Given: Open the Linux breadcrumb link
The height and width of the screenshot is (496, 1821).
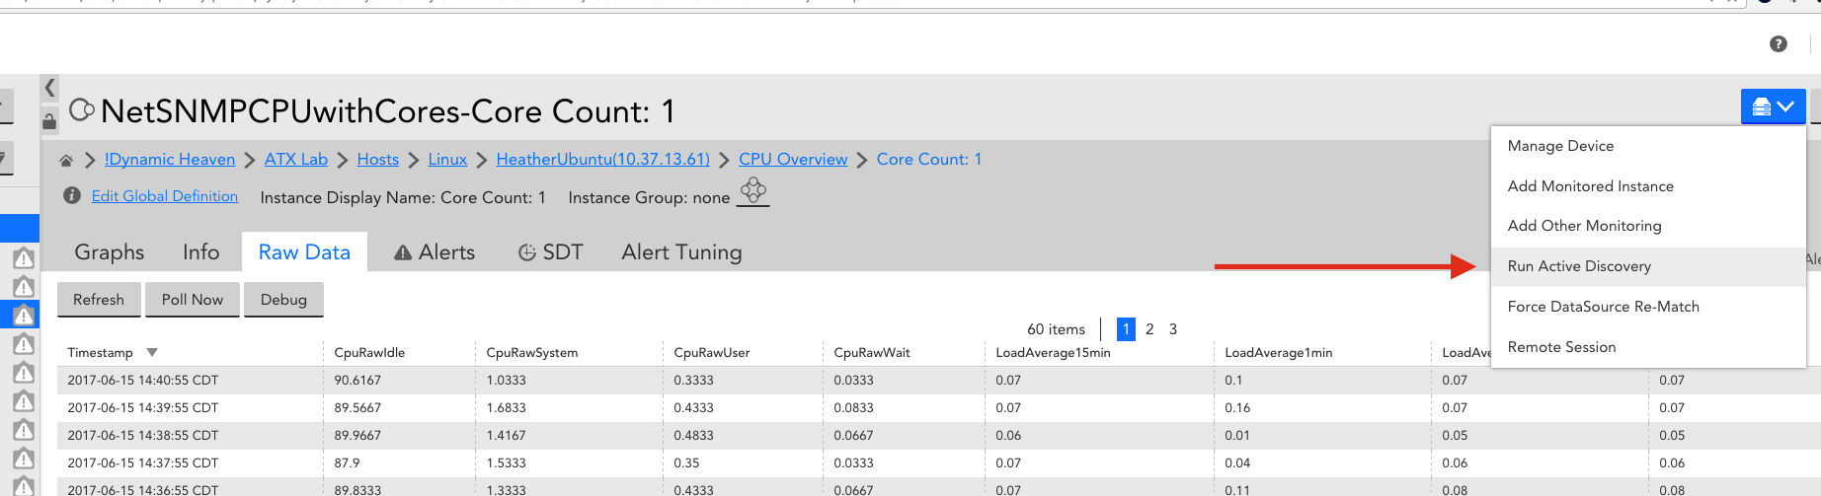Looking at the screenshot, I should 447,160.
